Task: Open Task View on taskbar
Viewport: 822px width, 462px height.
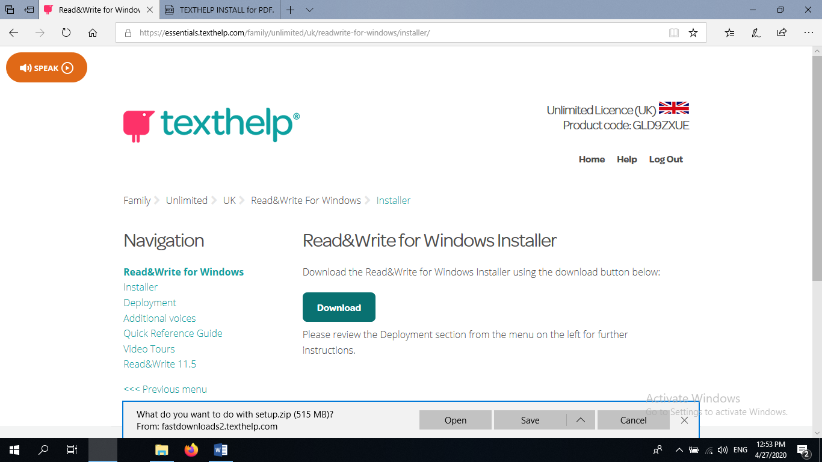Action: pyautogui.click(x=72, y=450)
